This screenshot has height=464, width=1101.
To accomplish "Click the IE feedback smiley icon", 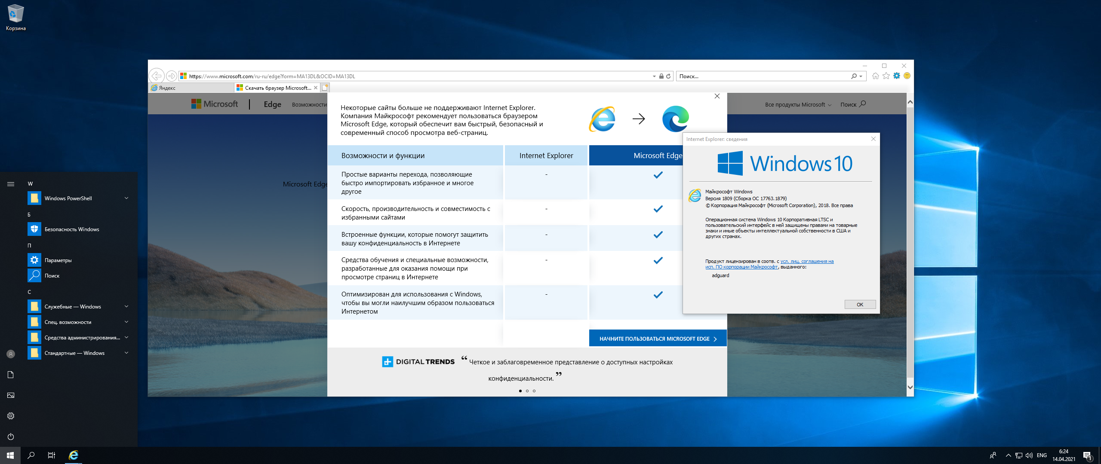I will [x=907, y=76].
